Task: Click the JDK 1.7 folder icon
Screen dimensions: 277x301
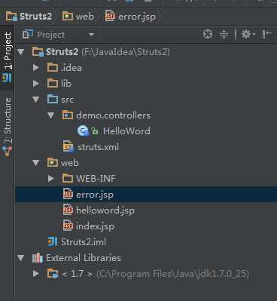Action: pyautogui.click(x=53, y=274)
